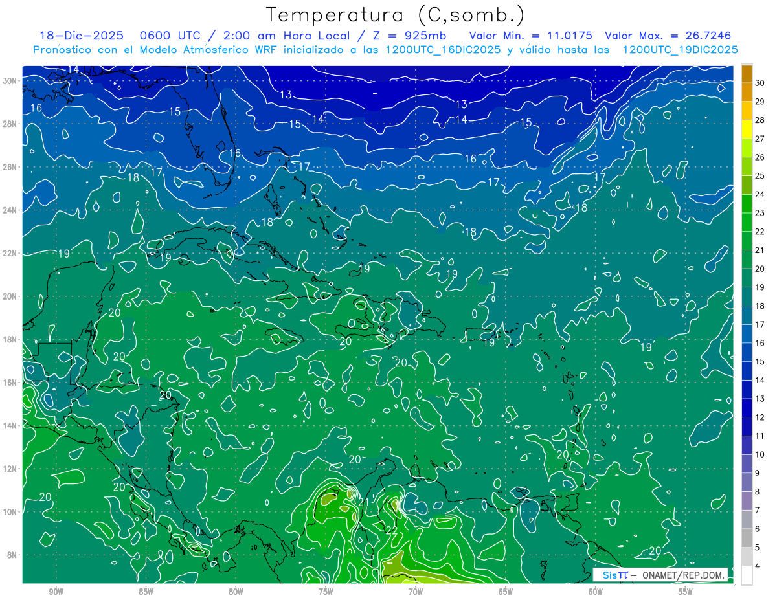Click the color-bar scale label 10
Screen dimensions: 777x600
click(760, 455)
